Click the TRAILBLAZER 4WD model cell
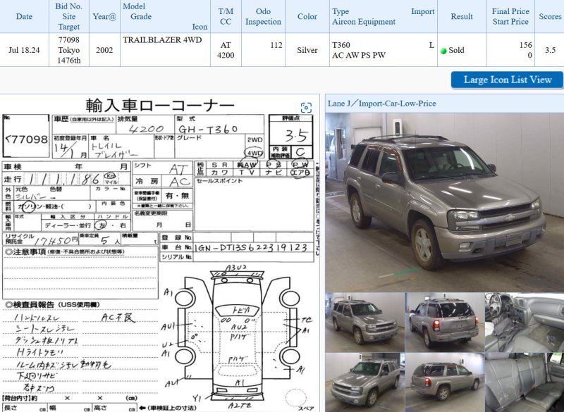 tap(162, 40)
